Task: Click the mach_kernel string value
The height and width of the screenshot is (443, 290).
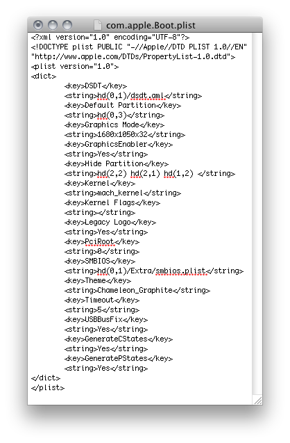Action: click(x=120, y=193)
